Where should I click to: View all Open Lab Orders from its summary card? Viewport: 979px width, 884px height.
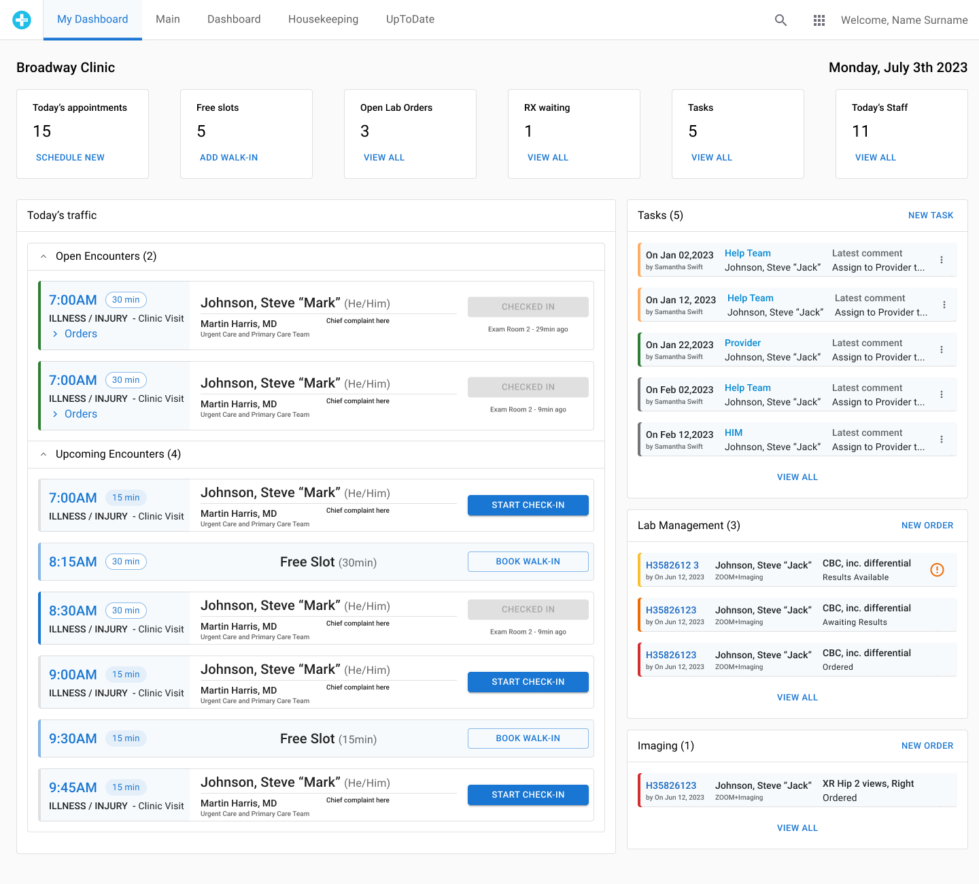[384, 158]
